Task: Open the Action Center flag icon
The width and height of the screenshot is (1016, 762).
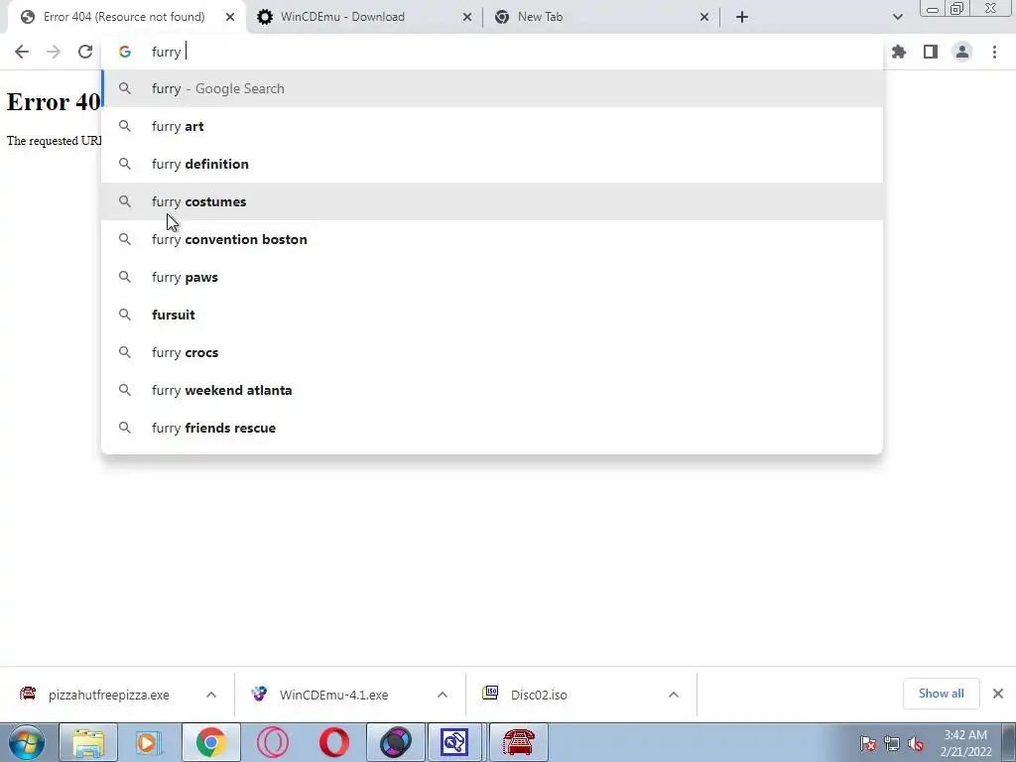Action: pyautogui.click(x=868, y=743)
